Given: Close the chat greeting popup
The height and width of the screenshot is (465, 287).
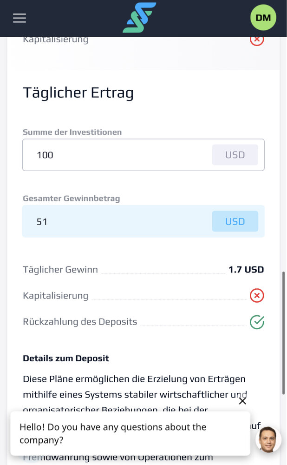Looking at the screenshot, I should point(242,401).
